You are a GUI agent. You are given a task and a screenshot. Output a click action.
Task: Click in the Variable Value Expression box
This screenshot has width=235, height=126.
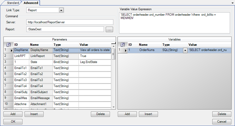point(174,23)
